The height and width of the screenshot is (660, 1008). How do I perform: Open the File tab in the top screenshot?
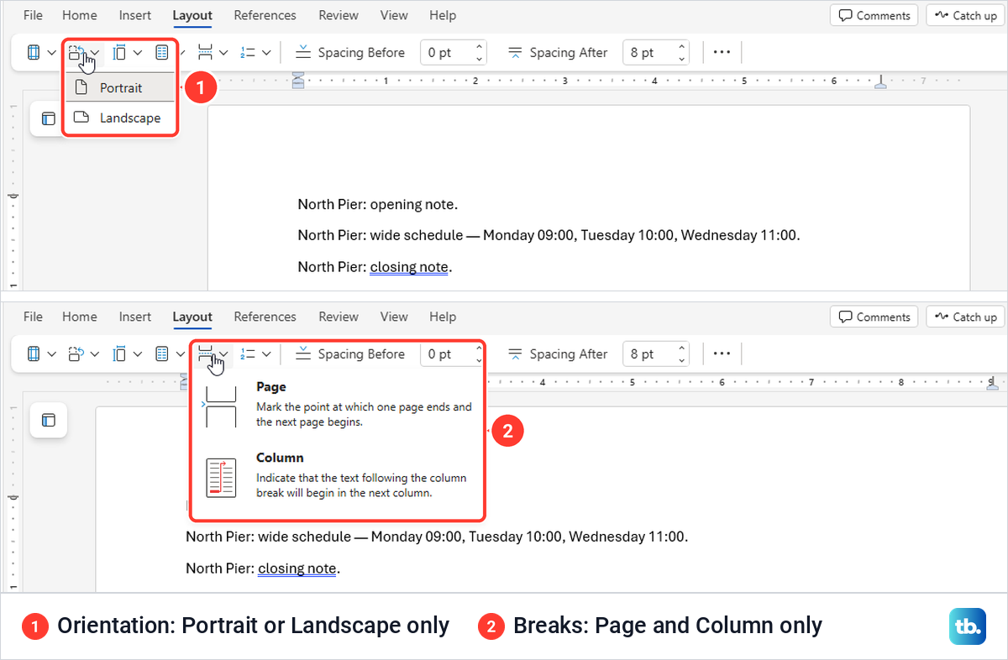pos(33,15)
